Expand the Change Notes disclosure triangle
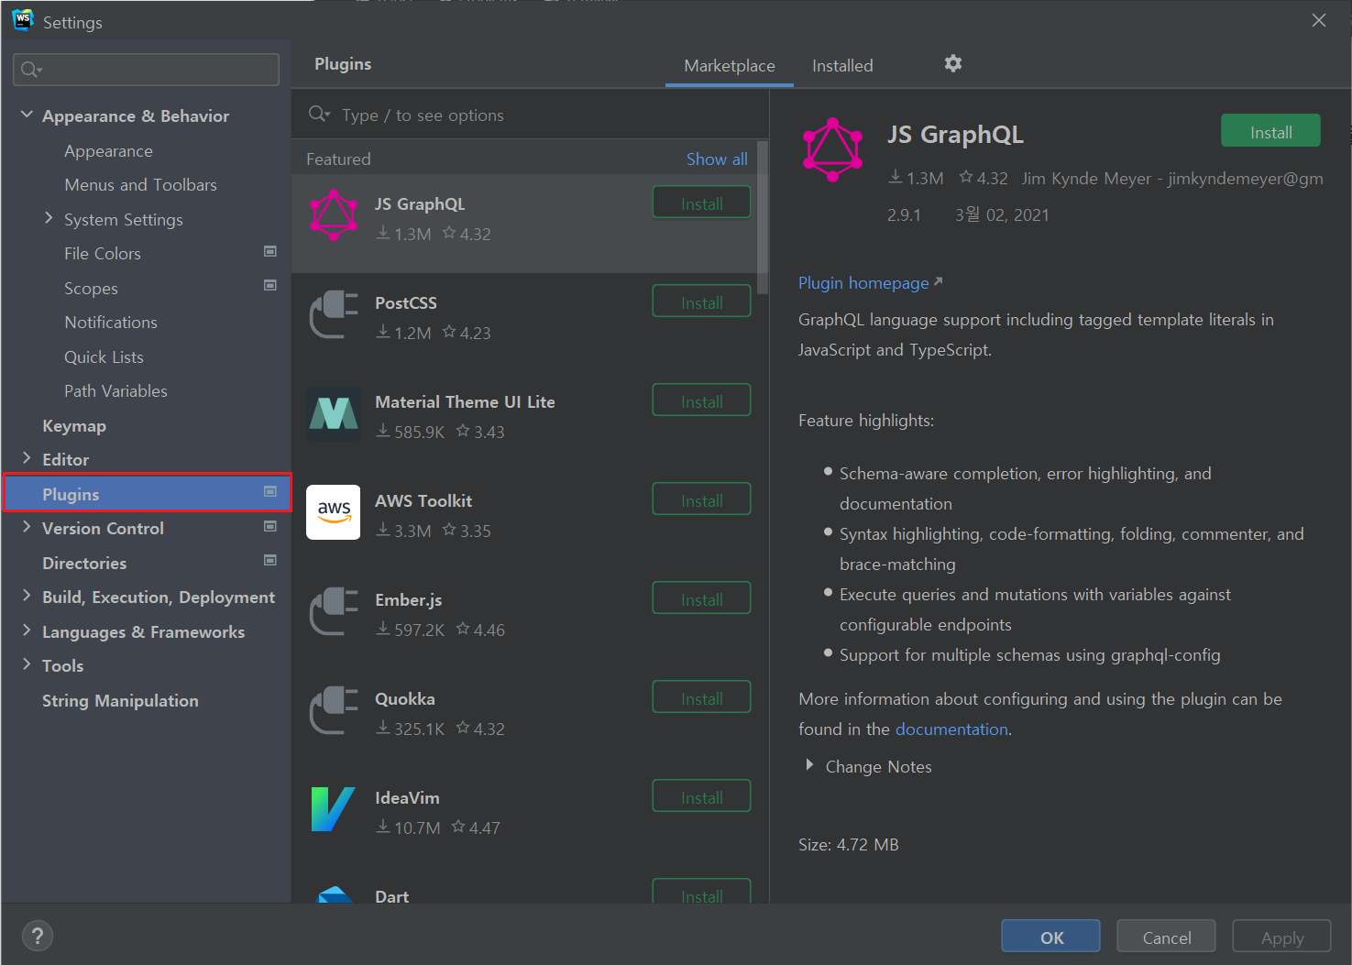Screen dimensions: 1352x965 (x=809, y=765)
